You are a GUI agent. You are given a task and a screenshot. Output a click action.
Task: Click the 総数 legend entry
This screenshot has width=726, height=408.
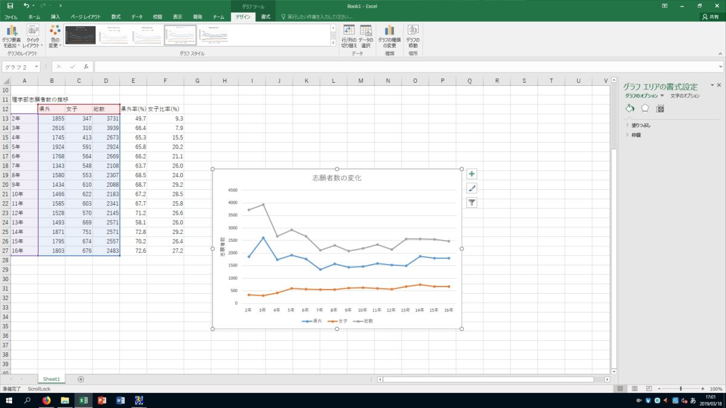364,321
